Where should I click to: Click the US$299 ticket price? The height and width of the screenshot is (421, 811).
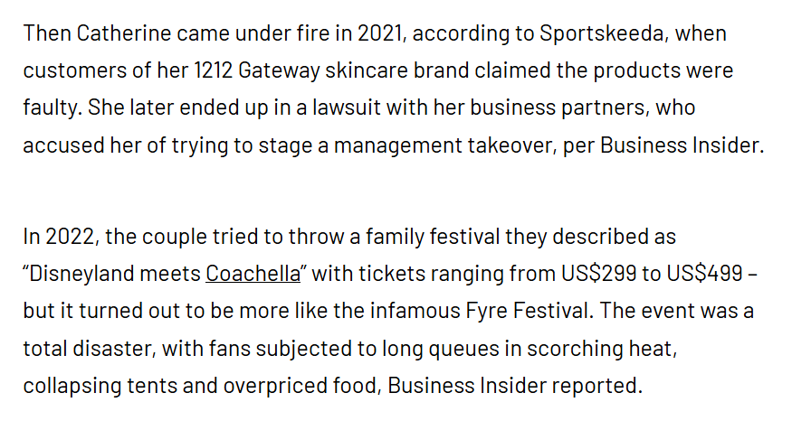590,273
